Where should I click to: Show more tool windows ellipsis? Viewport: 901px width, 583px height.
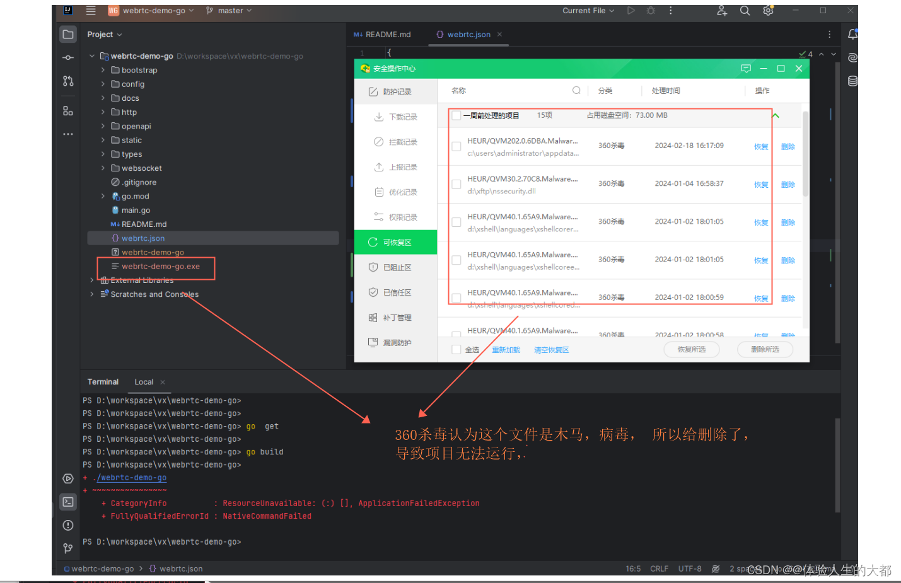tap(68, 134)
